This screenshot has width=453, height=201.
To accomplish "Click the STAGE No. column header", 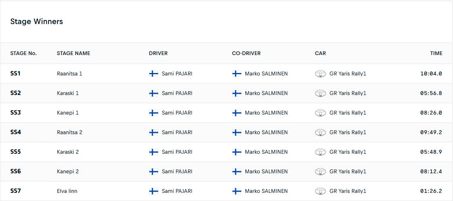I will (24, 53).
